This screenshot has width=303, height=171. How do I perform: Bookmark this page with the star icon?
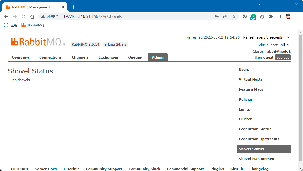234,16
